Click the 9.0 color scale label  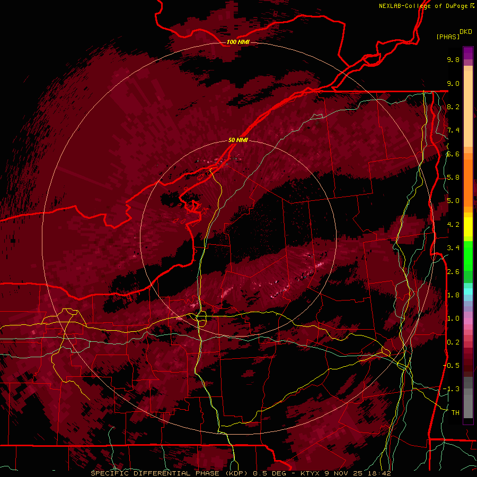[x=453, y=83]
